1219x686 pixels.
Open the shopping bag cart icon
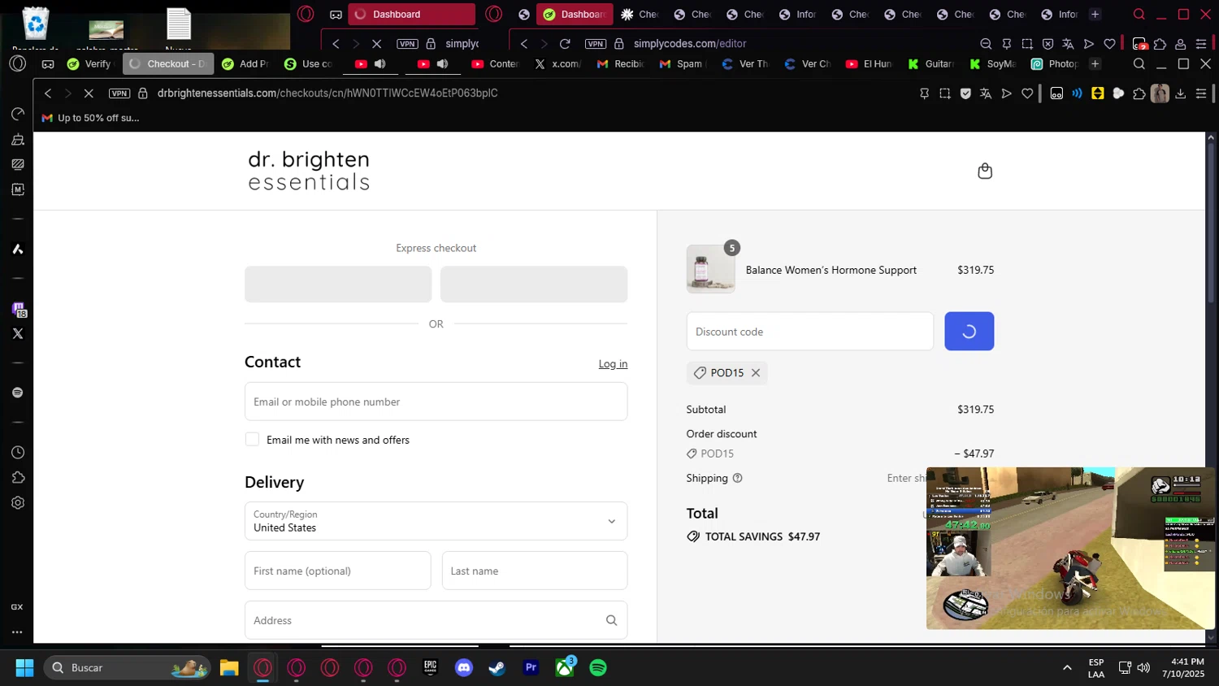click(985, 171)
